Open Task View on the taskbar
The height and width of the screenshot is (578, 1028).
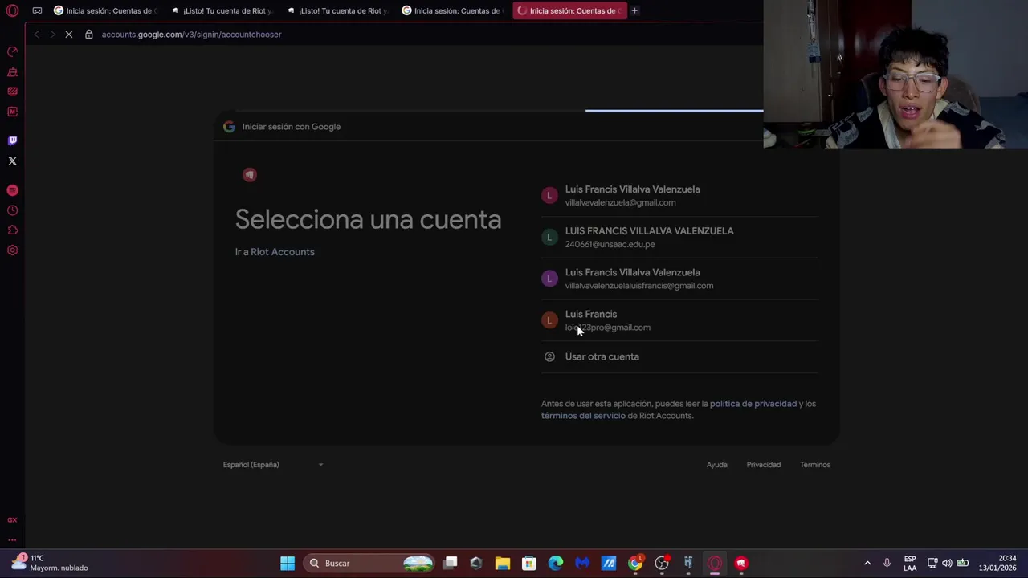[451, 563]
